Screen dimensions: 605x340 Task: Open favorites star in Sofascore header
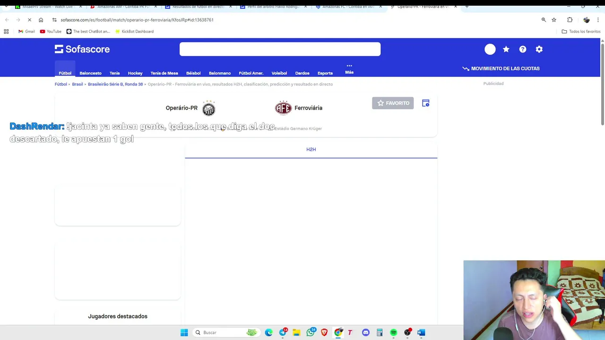506,49
